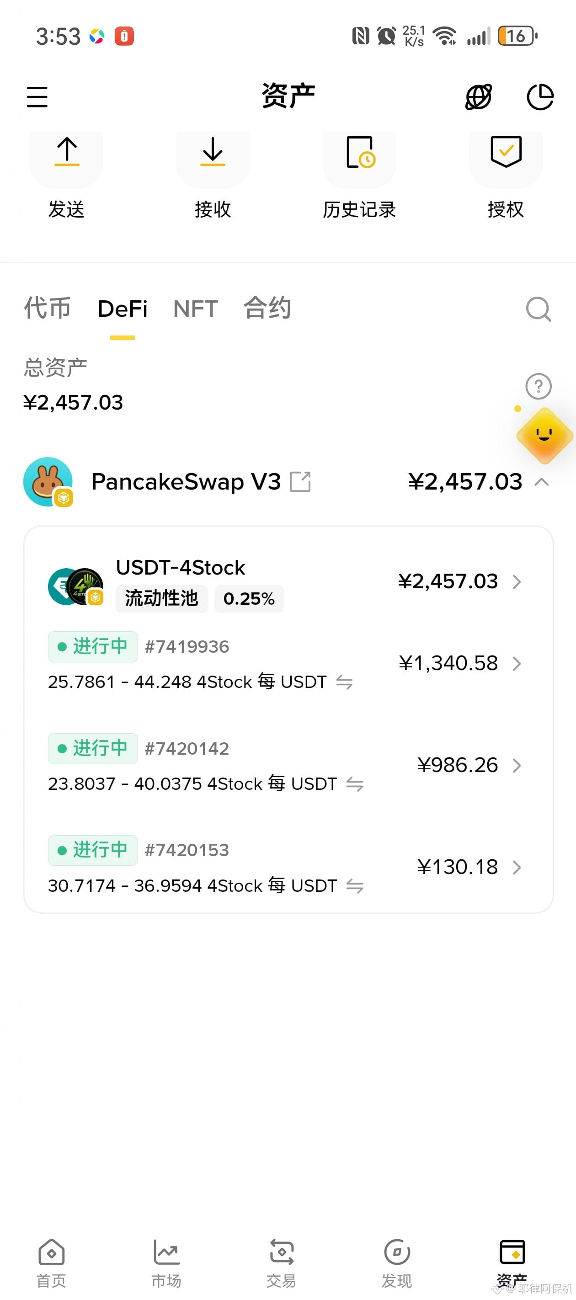Screen dimensions: 576x1300
Task: Open the network globe icon
Action: pos(479,96)
